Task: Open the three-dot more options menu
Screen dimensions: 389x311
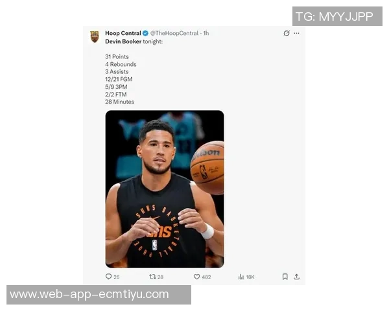Action: (296, 33)
